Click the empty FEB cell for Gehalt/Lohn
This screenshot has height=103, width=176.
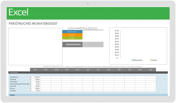pyautogui.click(x=46, y=77)
